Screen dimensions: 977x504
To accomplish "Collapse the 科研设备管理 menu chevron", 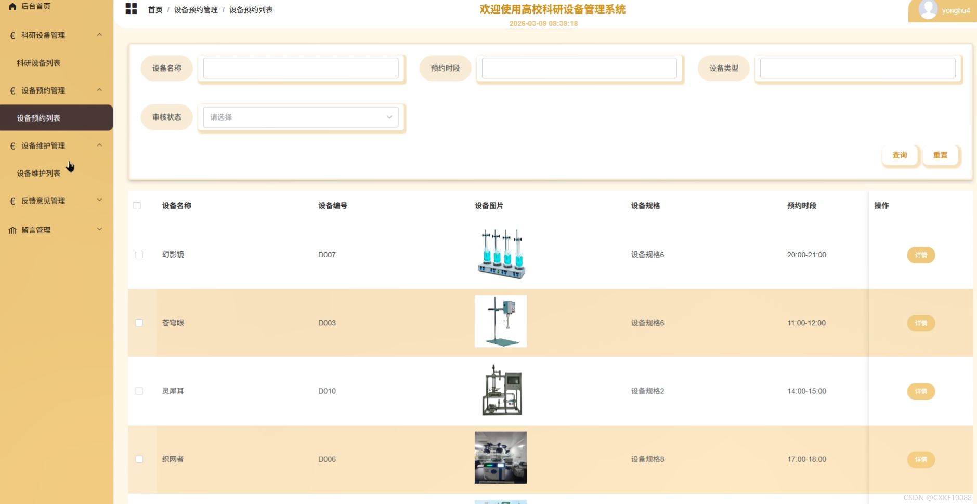I will coord(99,35).
